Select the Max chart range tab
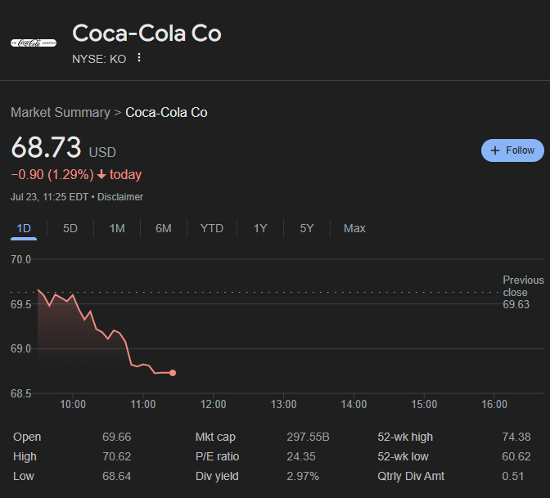This screenshot has height=498, width=550. (x=354, y=228)
